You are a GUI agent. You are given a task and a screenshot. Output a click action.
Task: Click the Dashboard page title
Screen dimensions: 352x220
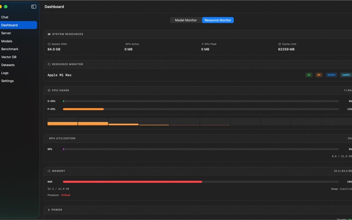click(54, 7)
